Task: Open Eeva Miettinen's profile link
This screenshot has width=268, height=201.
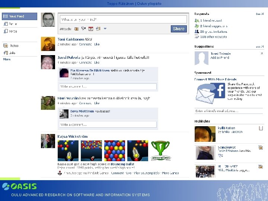Action: [82, 111]
